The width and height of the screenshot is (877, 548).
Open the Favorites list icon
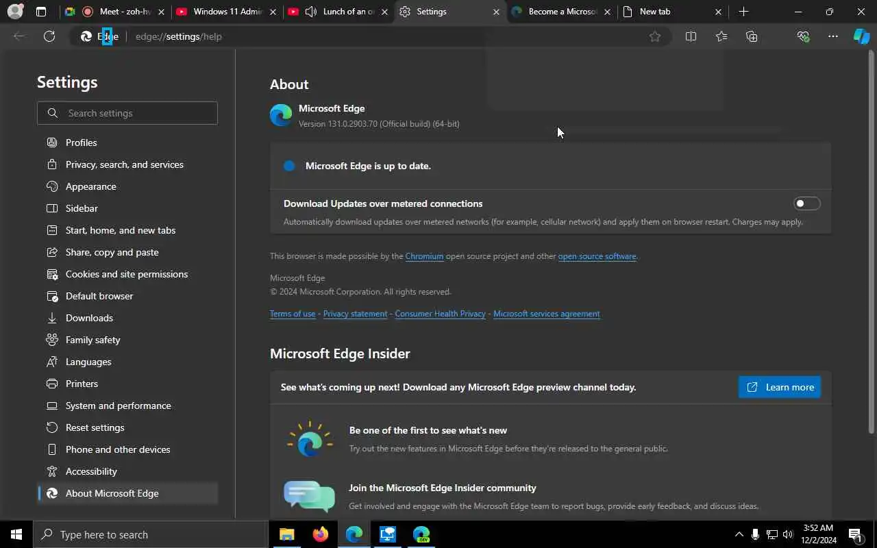click(x=721, y=36)
